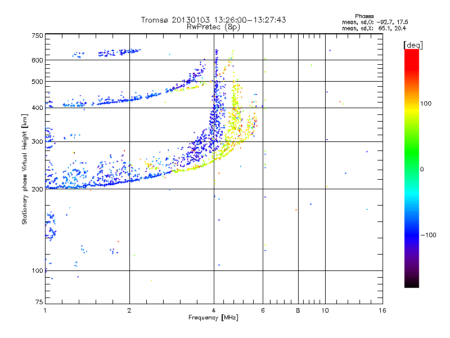Select the 'mean, sd,O: -92.7, 17.5' line
450x338 pixels.
click(375, 22)
